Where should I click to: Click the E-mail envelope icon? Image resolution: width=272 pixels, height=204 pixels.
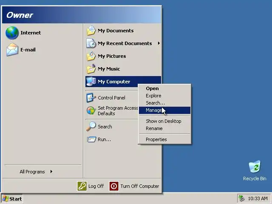click(x=12, y=50)
